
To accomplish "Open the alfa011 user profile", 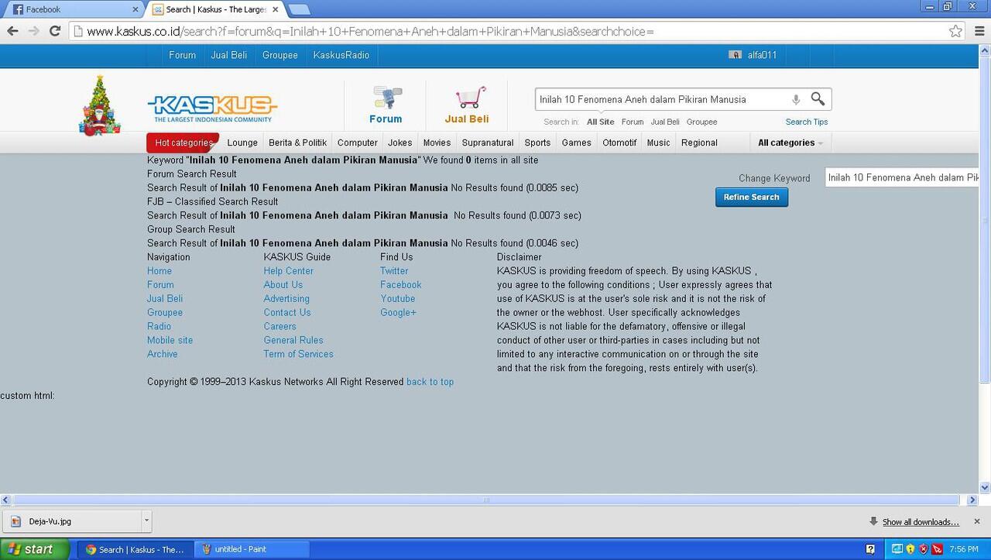I will pyautogui.click(x=762, y=55).
